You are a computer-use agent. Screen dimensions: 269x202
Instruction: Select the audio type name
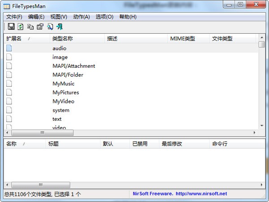point(59,48)
